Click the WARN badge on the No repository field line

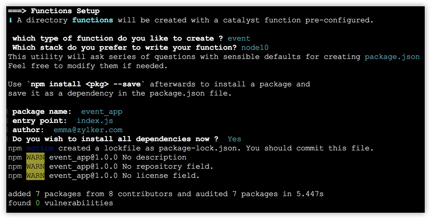35,167
